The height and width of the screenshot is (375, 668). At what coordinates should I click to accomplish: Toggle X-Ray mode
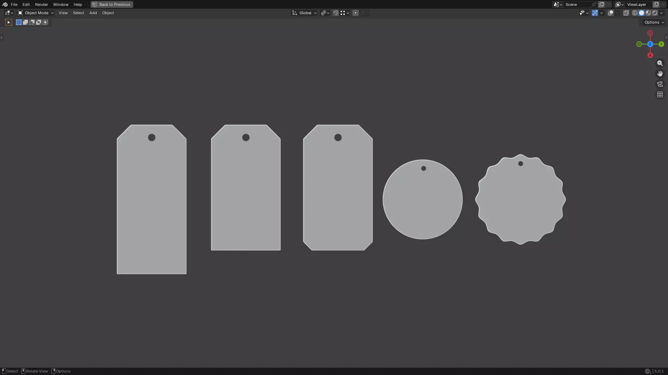coord(626,13)
